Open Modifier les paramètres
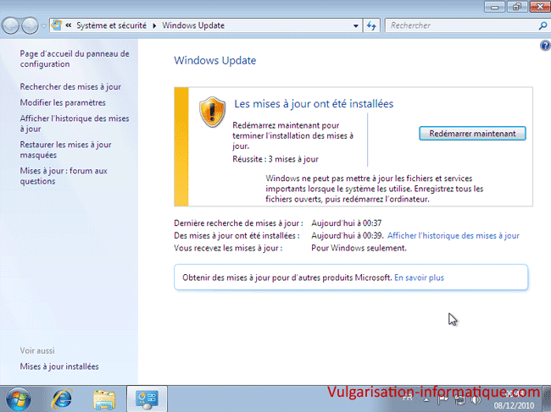The width and height of the screenshot is (551, 412). point(63,102)
